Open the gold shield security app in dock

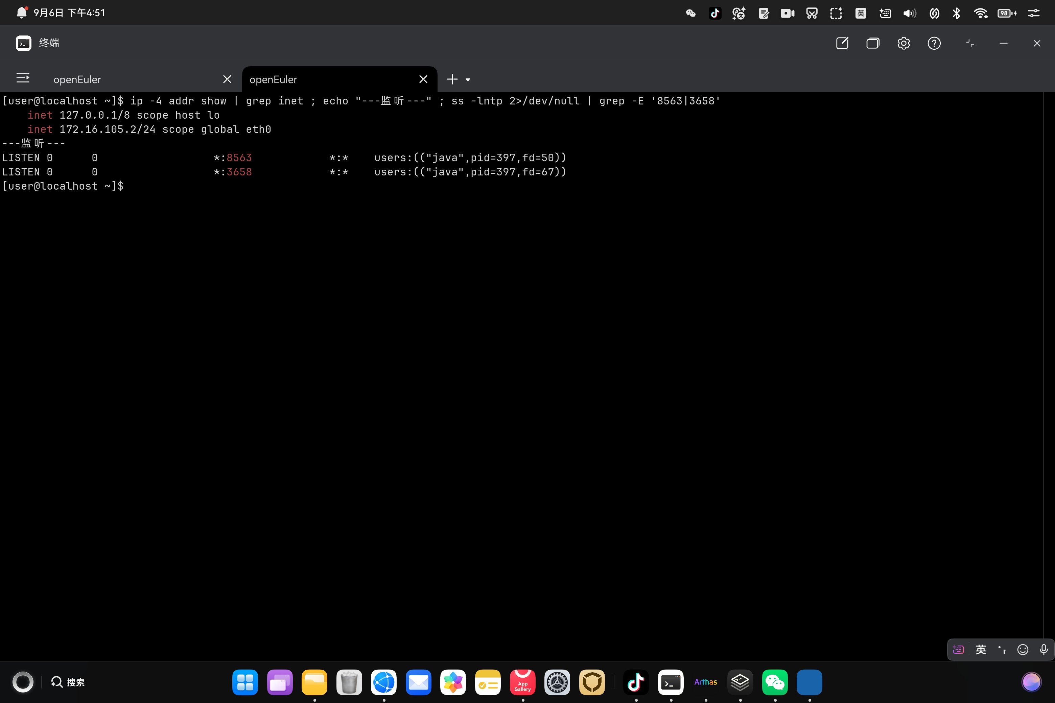coord(592,682)
